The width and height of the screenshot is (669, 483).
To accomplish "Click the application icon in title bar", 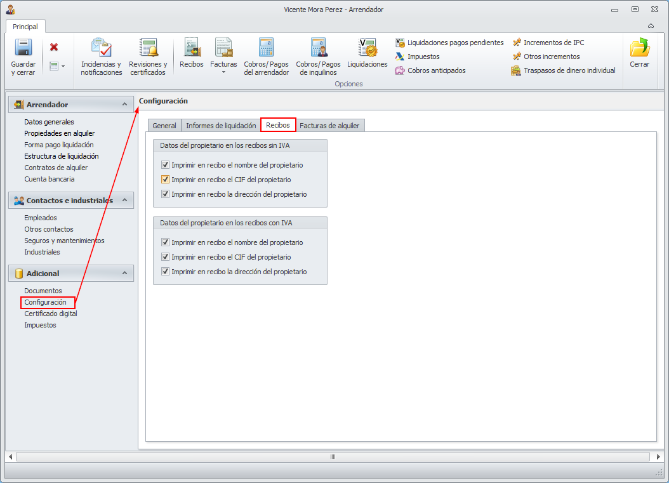I will tap(11, 10).
